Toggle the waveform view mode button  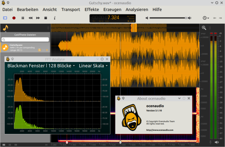click(x=5, y=18)
